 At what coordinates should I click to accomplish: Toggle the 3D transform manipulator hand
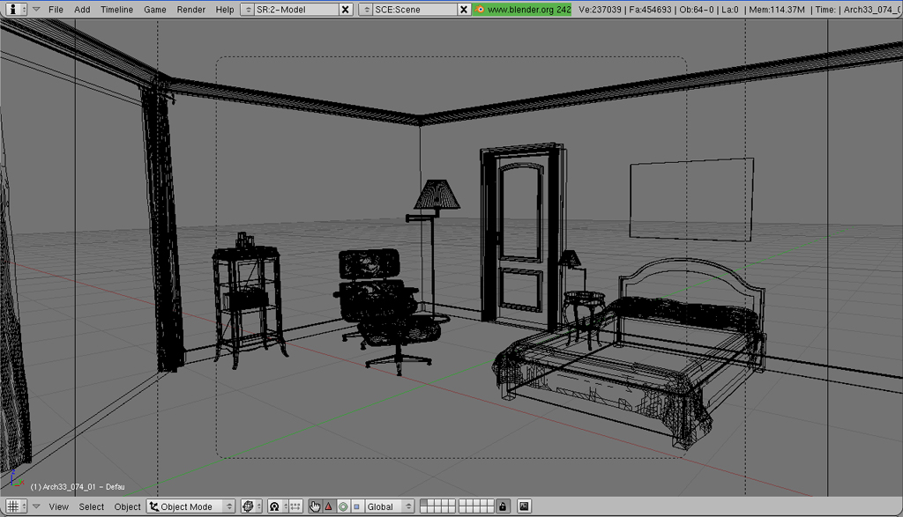point(315,506)
